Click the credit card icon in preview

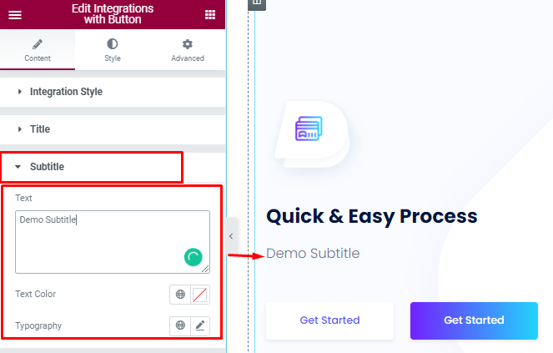(309, 129)
